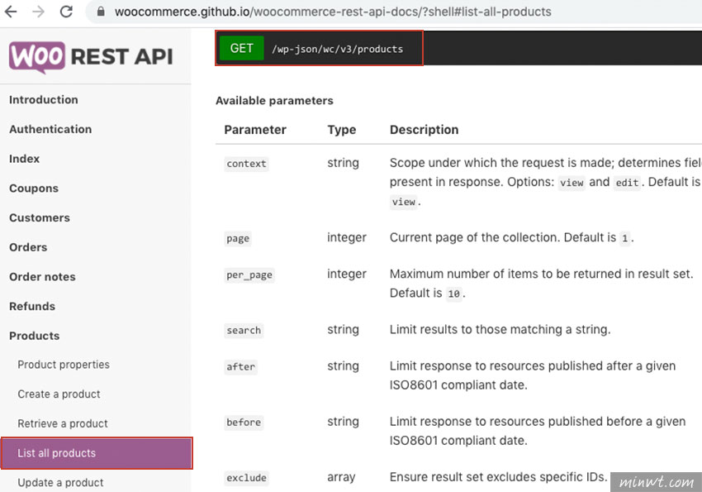Image resolution: width=702 pixels, height=492 pixels.
Task: Click the context parameter name
Action: point(246,164)
